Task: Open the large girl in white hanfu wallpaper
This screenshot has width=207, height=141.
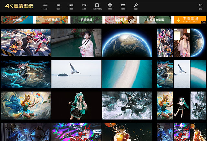Action: [x=76, y=43]
